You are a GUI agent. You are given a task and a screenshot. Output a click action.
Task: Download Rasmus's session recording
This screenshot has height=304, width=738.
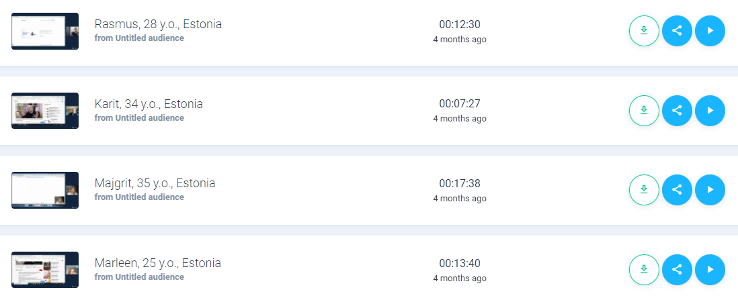tap(644, 31)
